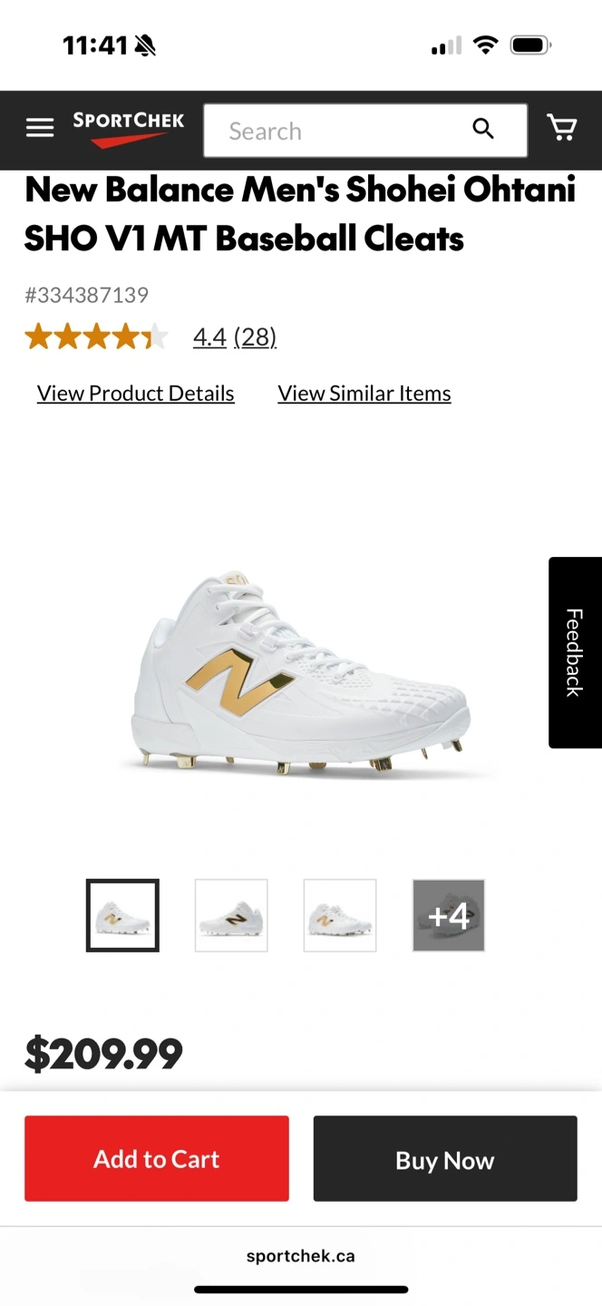
Task: Open the hamburger menu
Action: click(x=40, y=129)
